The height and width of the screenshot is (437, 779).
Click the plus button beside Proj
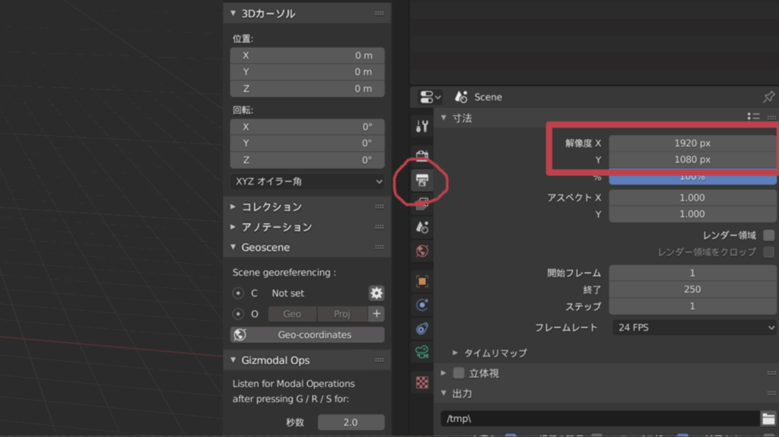[376, 314]
